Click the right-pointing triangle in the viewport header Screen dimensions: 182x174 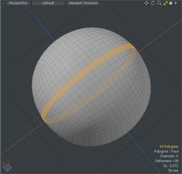point(176,3)
